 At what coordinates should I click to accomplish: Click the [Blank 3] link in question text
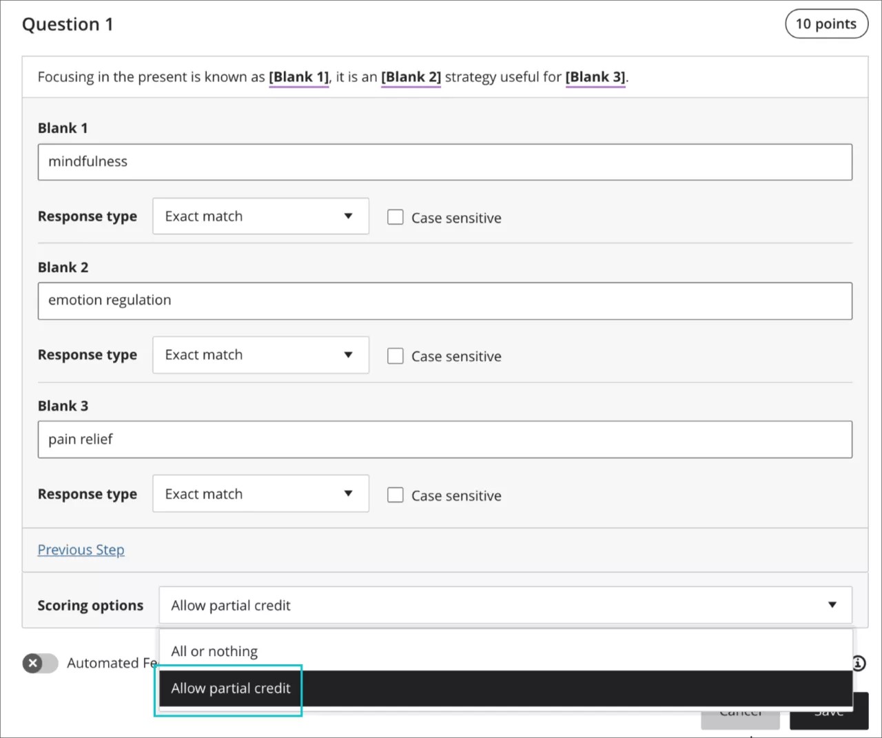point(595,76)
